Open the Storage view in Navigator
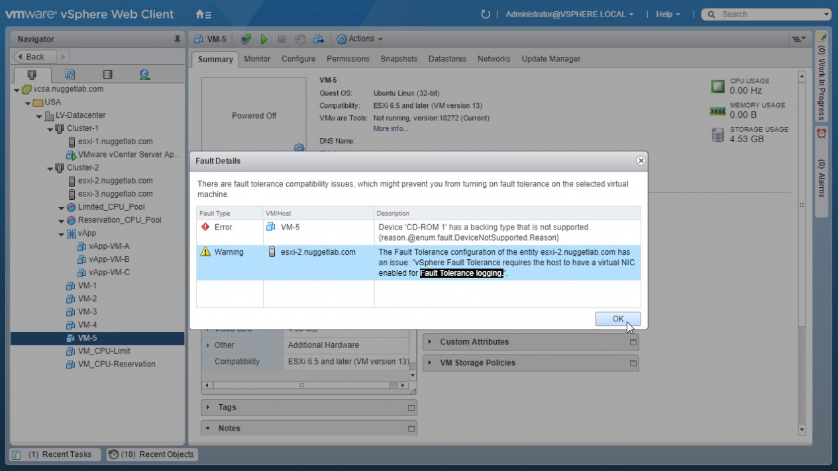The width and height of the screenshot is (838, 471). pos(107,75)
